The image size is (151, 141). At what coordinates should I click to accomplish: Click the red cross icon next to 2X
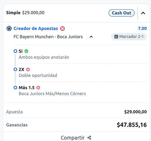pyautogui.click(x=28, y=69)
